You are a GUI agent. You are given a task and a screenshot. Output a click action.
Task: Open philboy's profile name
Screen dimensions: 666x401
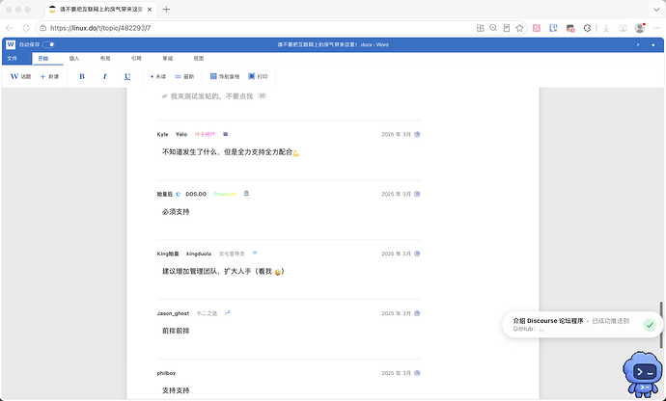[x=166, y=373]
